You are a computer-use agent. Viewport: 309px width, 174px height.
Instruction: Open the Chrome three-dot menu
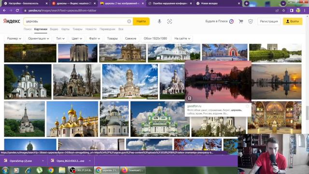point(305,11)
